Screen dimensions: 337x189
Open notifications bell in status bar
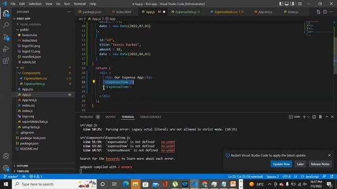(x=332, y=176)
